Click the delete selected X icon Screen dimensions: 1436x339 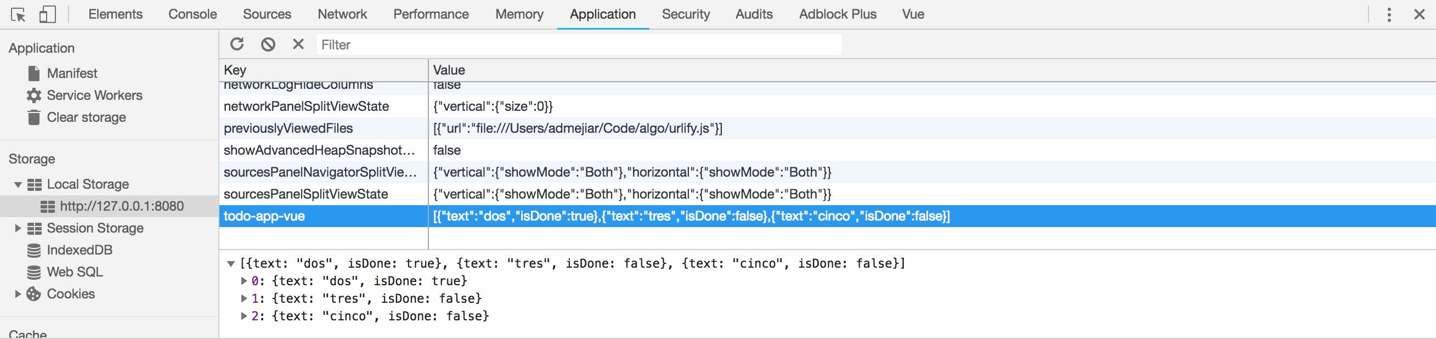click(x=298, y=44)
